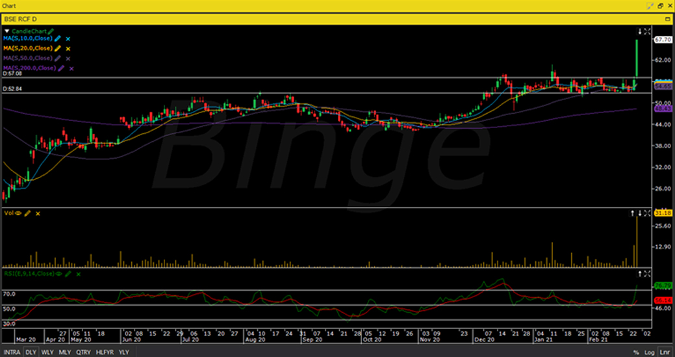Screen dimensions: 675x357
Task: Edit the Vol indicator with its pencil icon
Action: [27, 213]
